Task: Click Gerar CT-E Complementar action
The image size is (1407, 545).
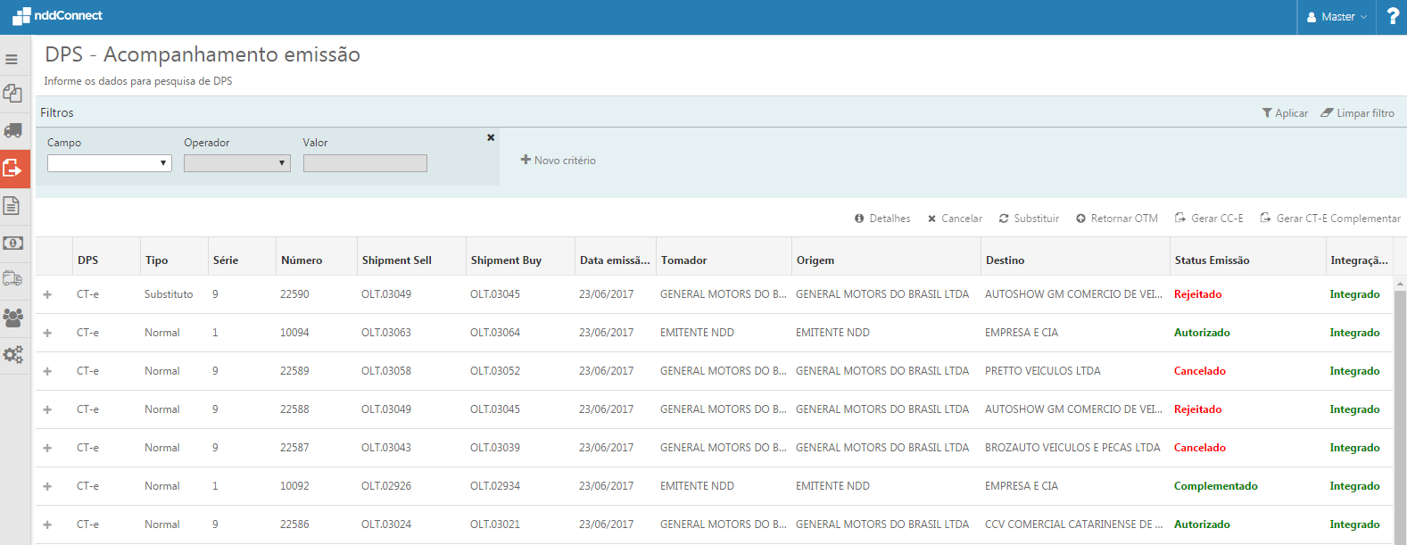Action: tap(1329, 219)
